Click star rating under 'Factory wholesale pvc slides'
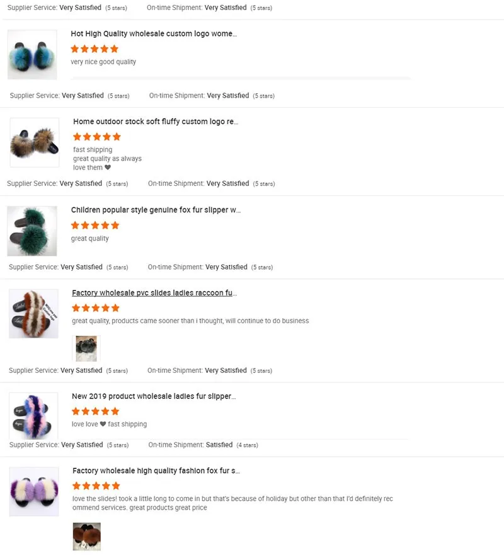Viewport: 504px width, 555px height. [96, 308]
